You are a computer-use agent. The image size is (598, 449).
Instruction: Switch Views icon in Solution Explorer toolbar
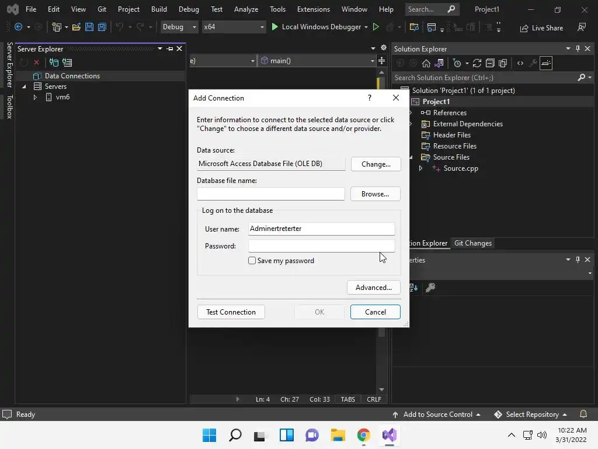coord(439,63)
